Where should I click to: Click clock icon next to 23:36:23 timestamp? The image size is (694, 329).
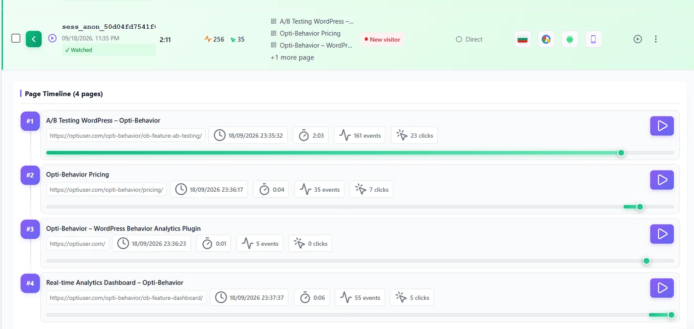(x=123, y=243)
